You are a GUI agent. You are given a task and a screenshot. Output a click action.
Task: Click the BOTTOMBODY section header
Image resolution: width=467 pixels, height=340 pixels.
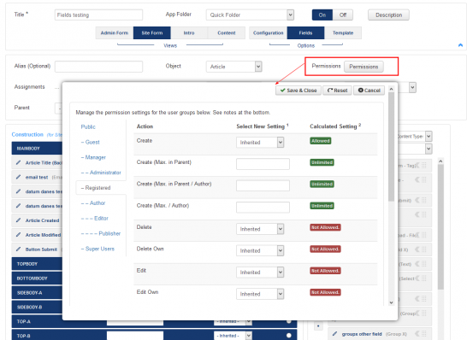37,278
